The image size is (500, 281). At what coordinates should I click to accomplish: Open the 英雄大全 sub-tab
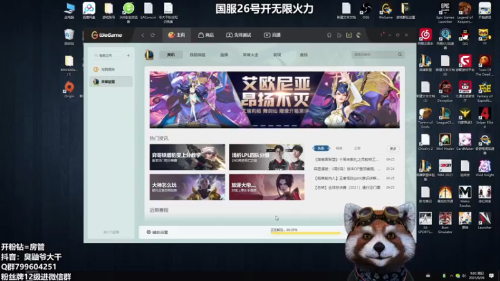251,55
